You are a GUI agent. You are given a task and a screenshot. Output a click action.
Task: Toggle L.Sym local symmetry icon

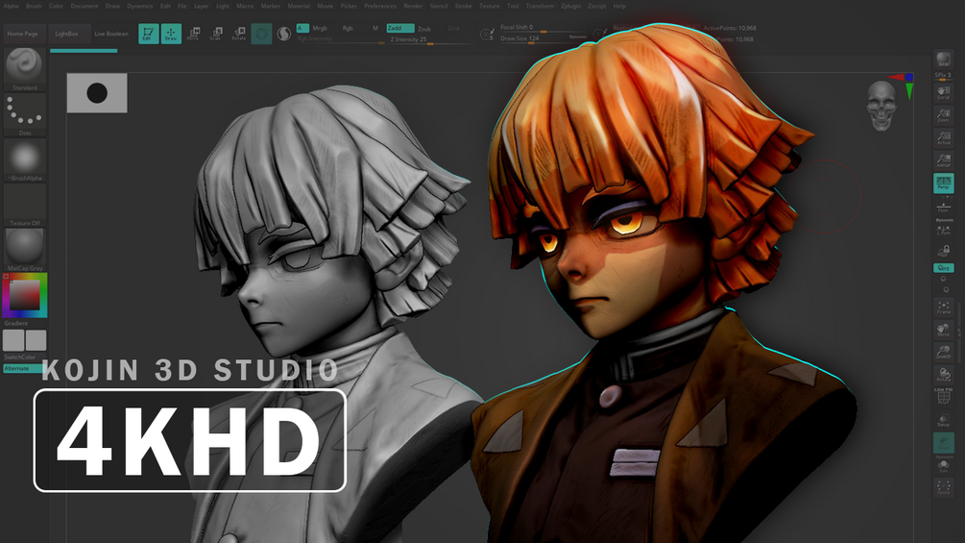coord(944,229)
